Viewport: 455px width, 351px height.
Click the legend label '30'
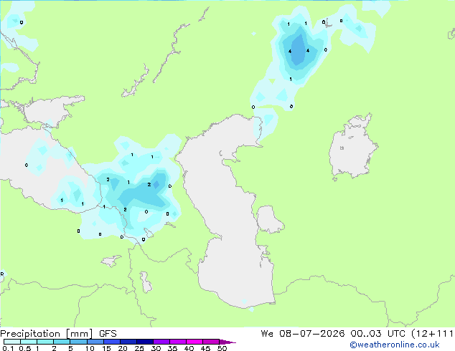[x=156, y=348]
